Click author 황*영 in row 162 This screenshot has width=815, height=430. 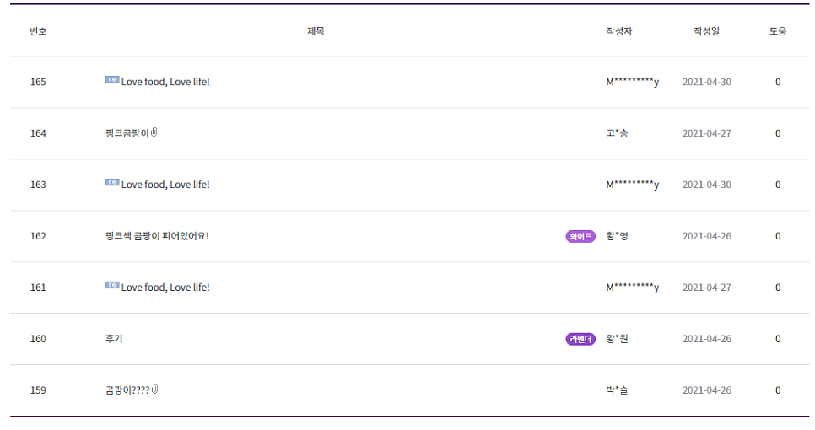pyautogui.click(x=617, y=236)
